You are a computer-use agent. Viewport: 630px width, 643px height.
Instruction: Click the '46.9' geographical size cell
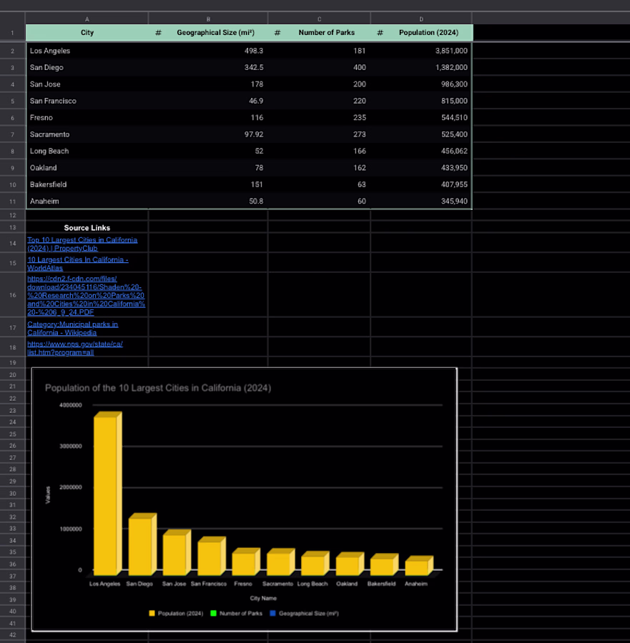tap(208, 101)
